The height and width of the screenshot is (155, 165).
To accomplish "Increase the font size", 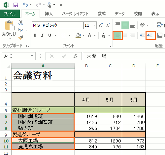I will [x=101, y=25].
